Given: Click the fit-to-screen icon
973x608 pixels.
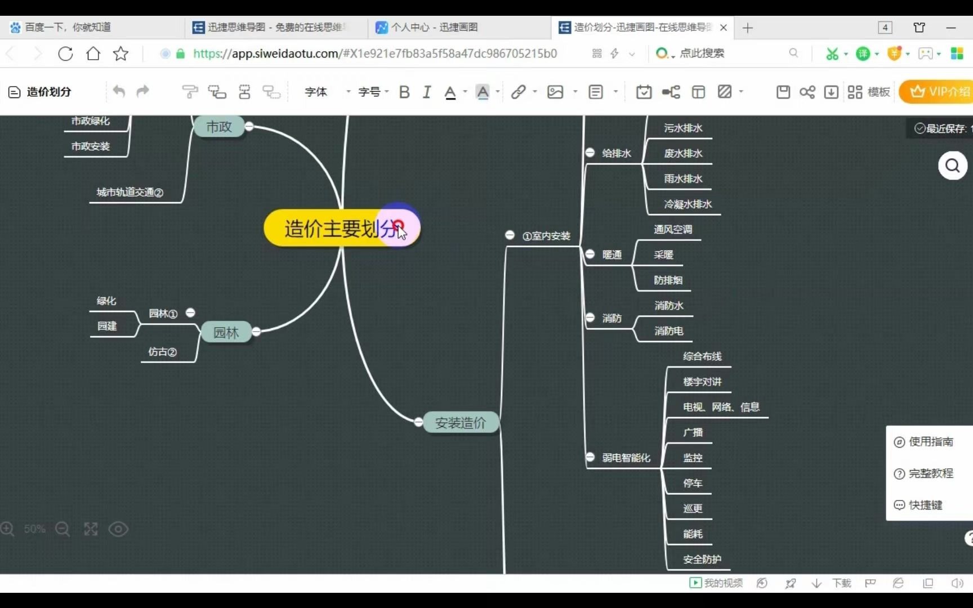Looking at the screenshot, I should point(91,529).
